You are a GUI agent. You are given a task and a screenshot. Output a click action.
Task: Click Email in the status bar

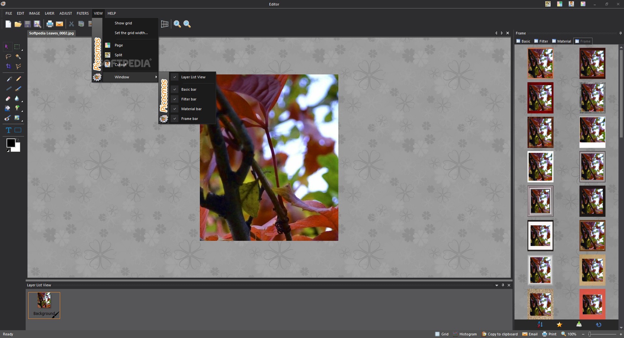click(530, 334)
